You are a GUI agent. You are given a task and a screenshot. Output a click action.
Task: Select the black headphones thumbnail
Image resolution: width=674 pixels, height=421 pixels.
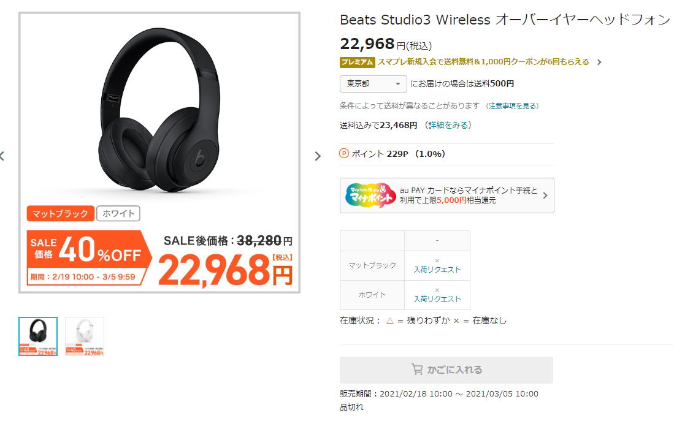[x=38, y=336]
